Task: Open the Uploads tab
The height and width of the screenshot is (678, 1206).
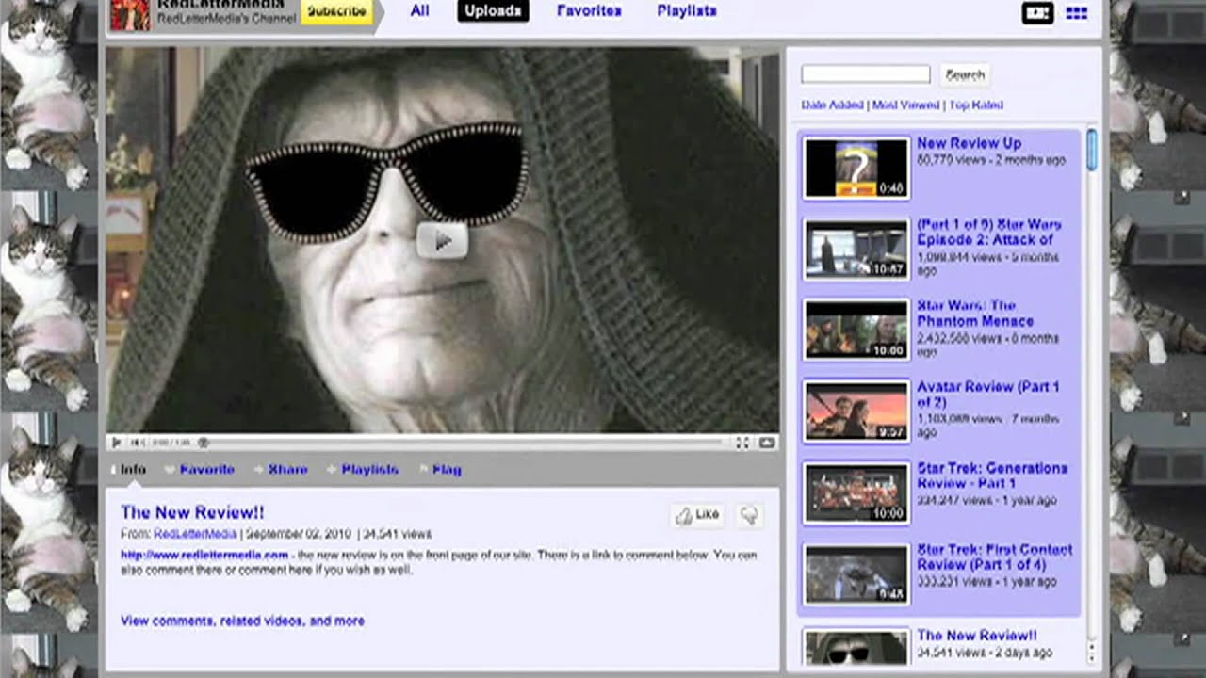Action: (493, 11)
